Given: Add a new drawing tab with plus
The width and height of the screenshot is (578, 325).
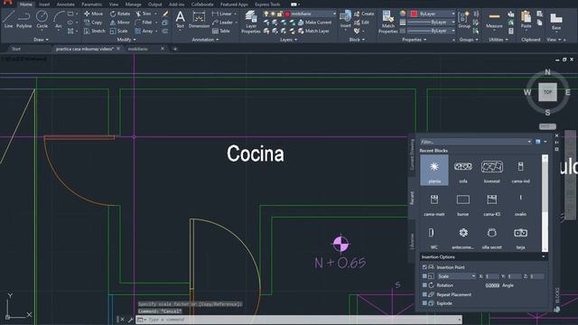Looking at the screenshot, I should pyautogui.click(x=175, y=49).
